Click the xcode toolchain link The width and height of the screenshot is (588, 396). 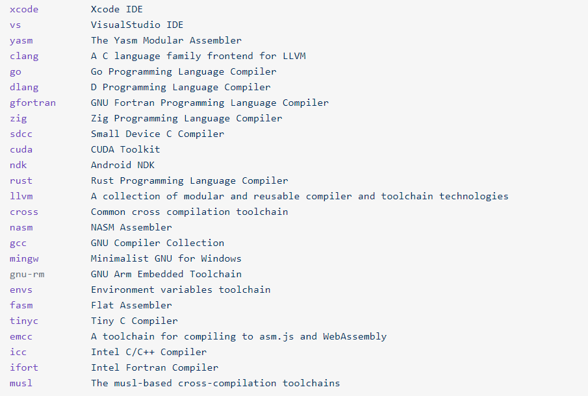click(x=24, y=10)
